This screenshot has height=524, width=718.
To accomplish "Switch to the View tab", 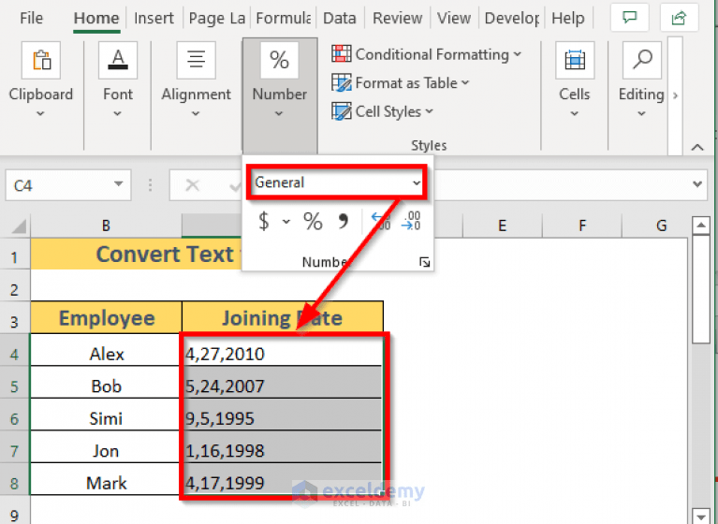I will point(454,19).
